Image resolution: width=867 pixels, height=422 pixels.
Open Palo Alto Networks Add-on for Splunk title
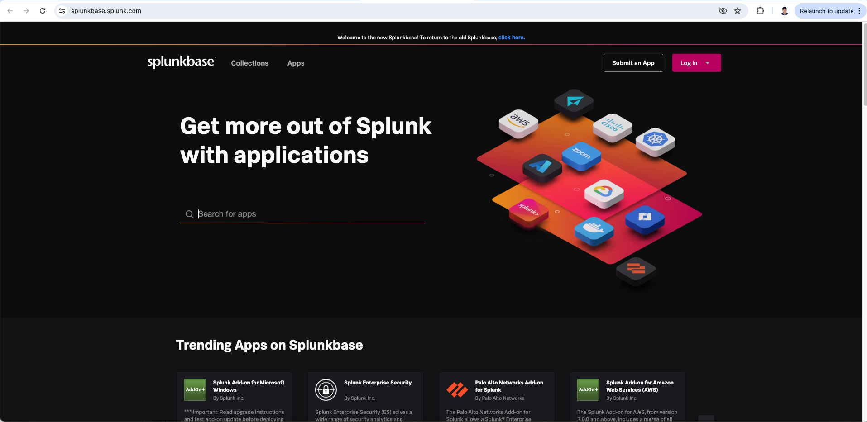coord(509,386)
